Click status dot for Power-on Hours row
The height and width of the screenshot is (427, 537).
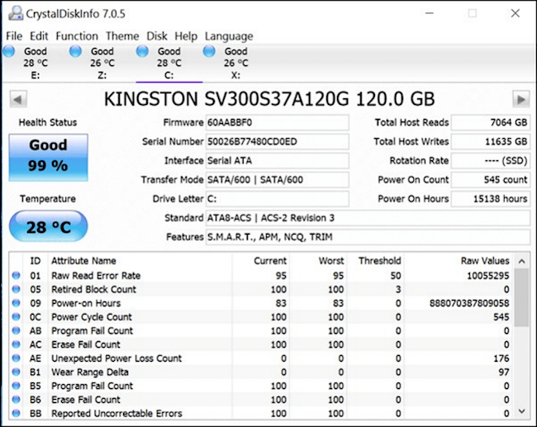(x=16, y=303)
